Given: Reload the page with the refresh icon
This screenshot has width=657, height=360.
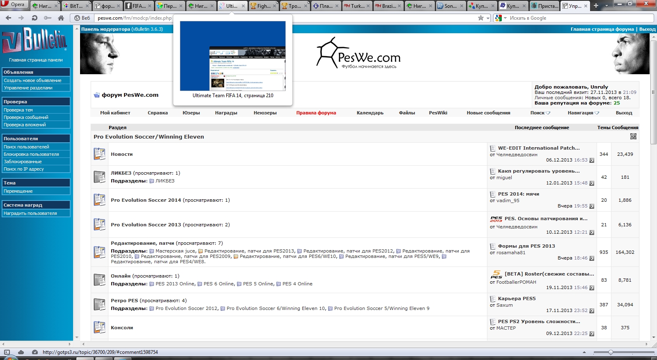Looking at the screenshot, I should pyautogui.click(x=34, y=18).
